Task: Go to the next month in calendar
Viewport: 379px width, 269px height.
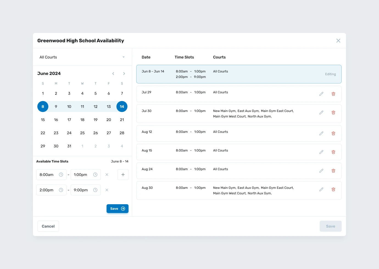Action: tap(124, 74)
